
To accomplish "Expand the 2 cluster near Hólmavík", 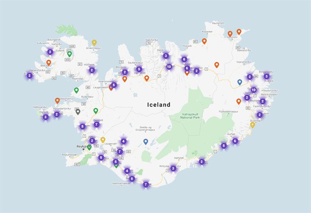I will coord(92,70).
